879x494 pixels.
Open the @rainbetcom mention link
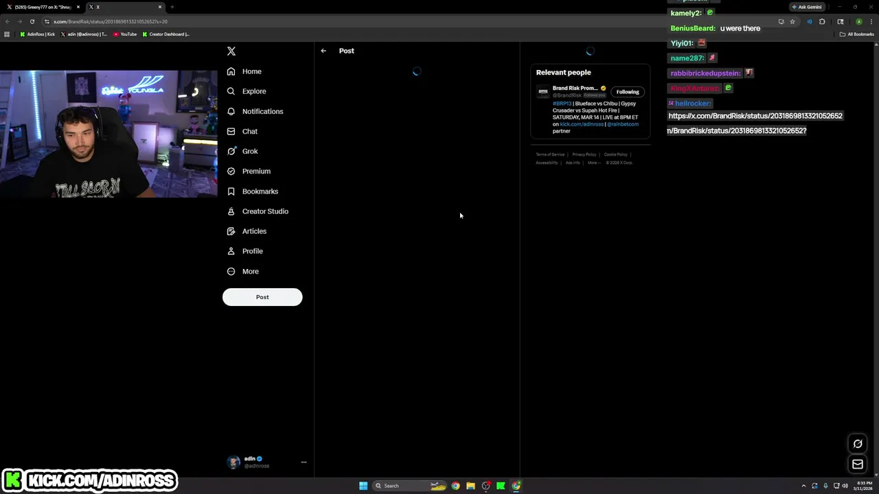623,124
